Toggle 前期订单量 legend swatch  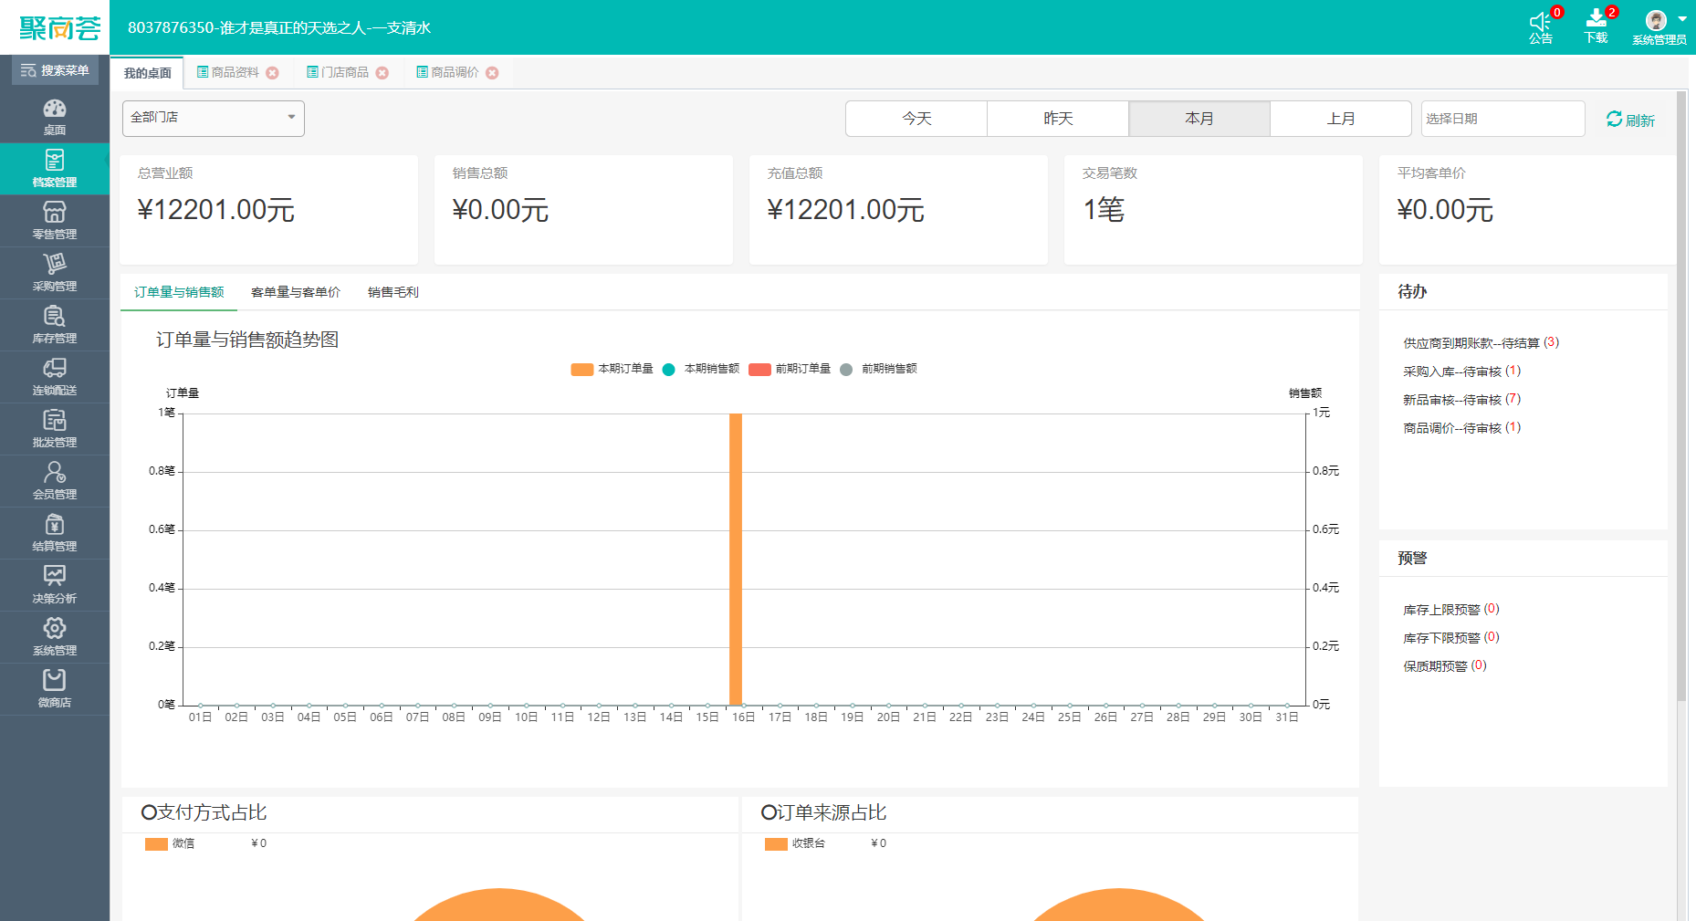pyautogui.click(x=759, y=370)
